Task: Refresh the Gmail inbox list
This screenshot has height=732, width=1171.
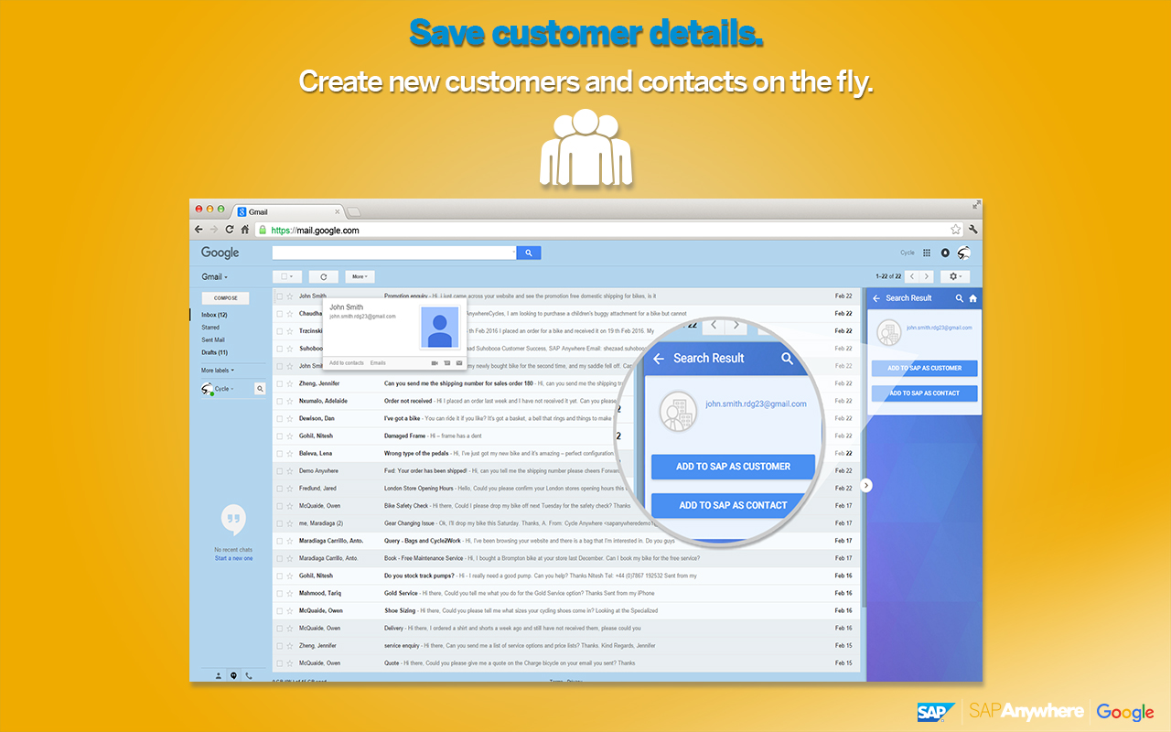Action: (323, 276)
